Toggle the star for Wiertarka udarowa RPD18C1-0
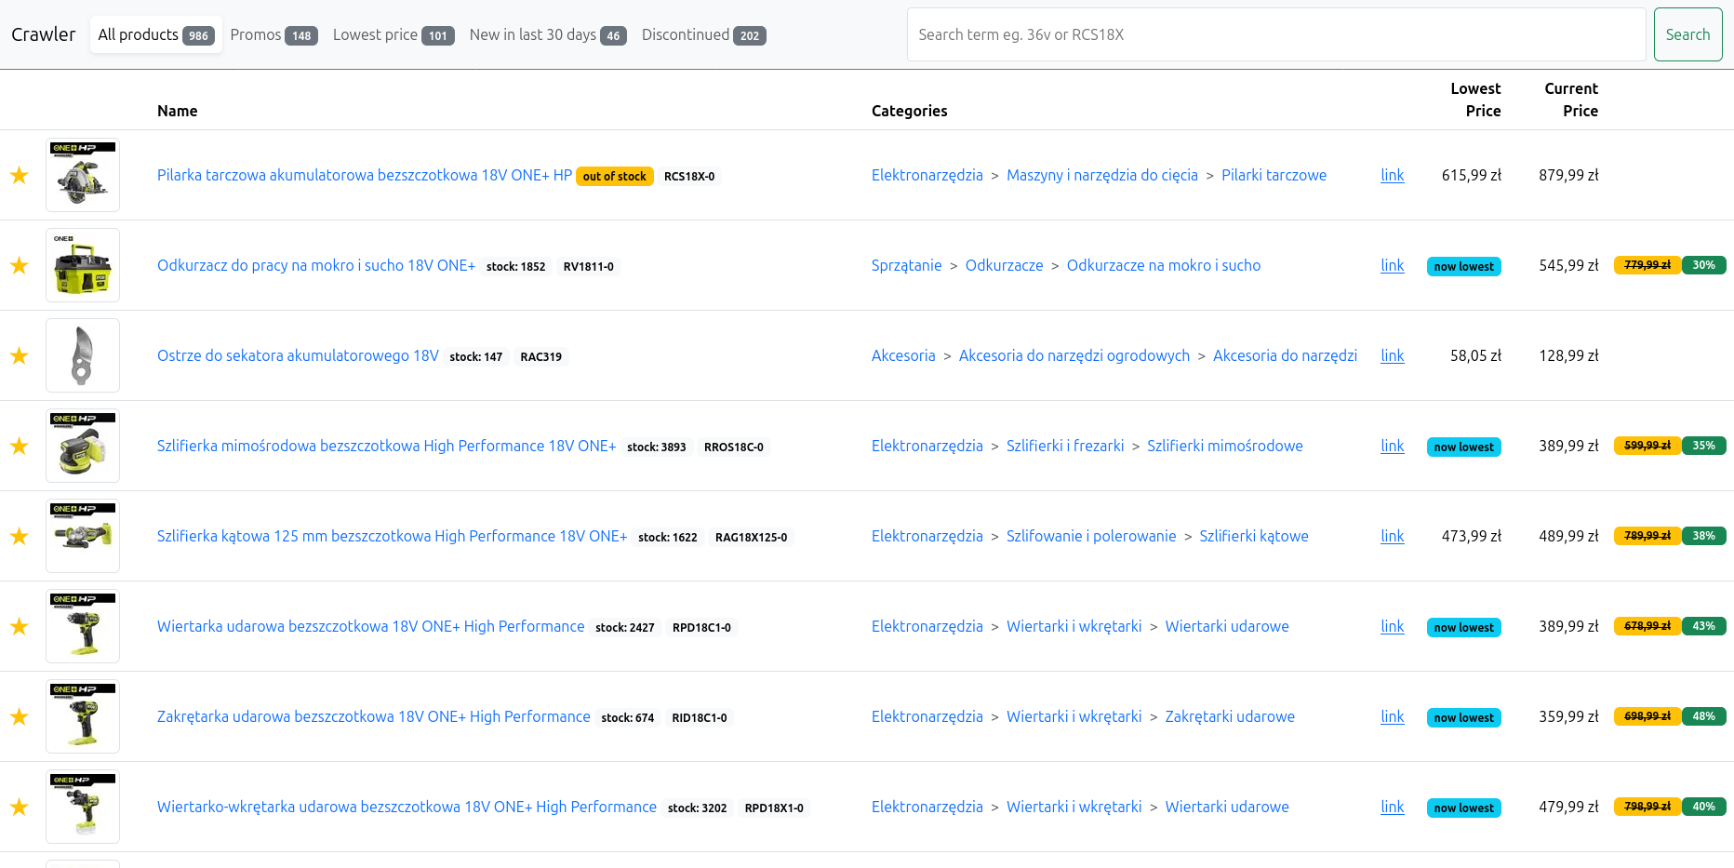 tap(19, 626)
